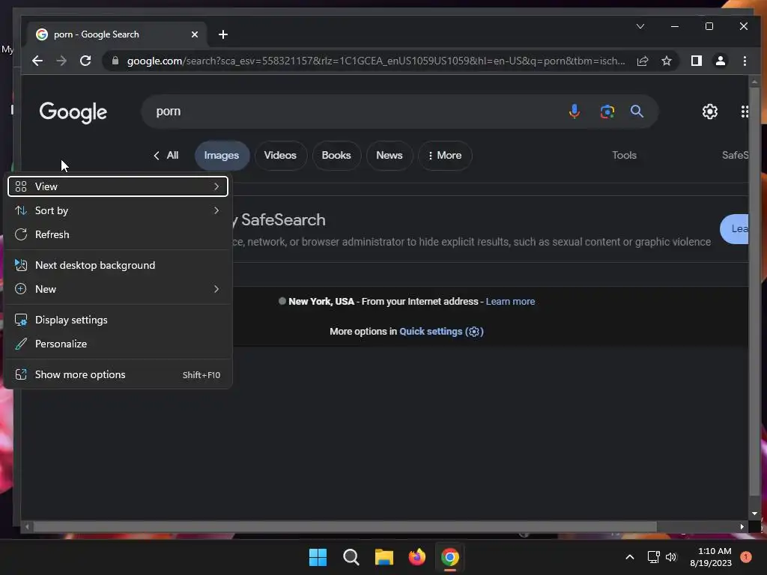Expand the More search filters dropdown
The height and width of the screenshot is (575, 767).
(x=445, y=156)
